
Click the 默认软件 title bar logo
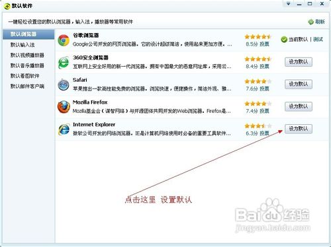point(7,6)
